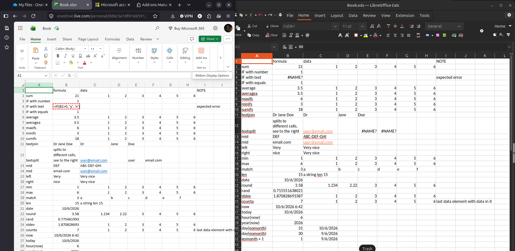
Task: Click LibreOffice percent format icon
Action: (438, 35)
